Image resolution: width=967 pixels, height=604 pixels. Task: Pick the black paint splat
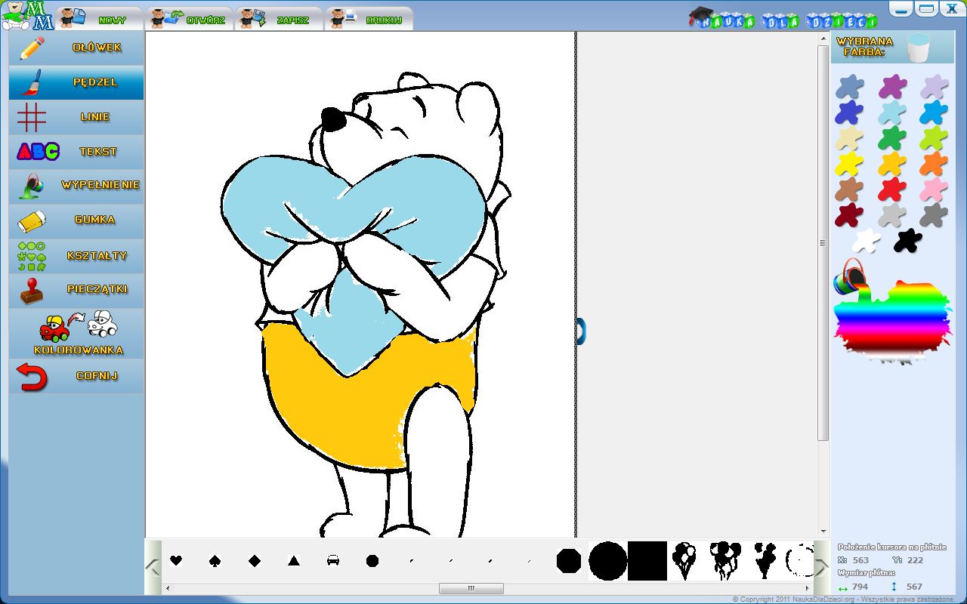tap(909, 241)
